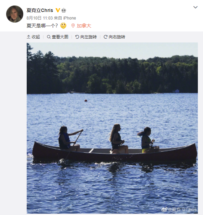Open the 8月10日 11:03 timestamp link
The height and width of the screenshot is (215, 203).
(40, 18)
